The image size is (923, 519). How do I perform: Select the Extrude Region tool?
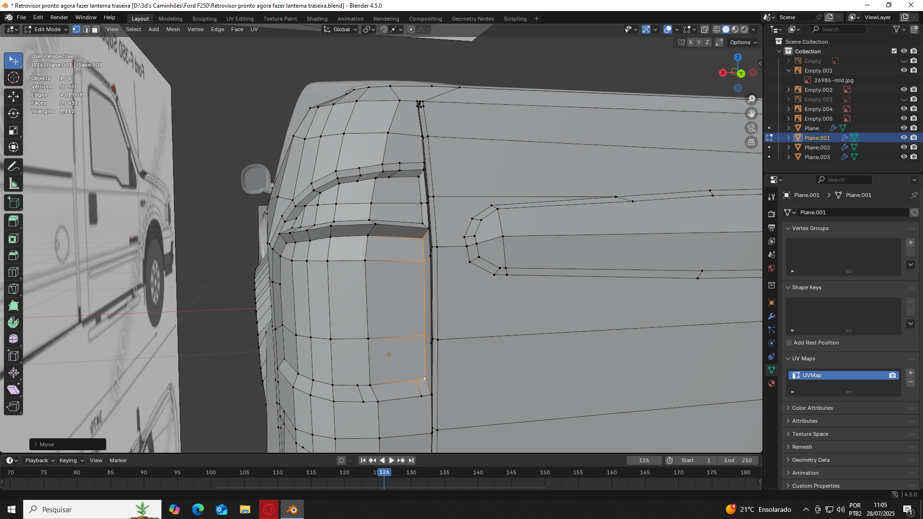[13, 221]
